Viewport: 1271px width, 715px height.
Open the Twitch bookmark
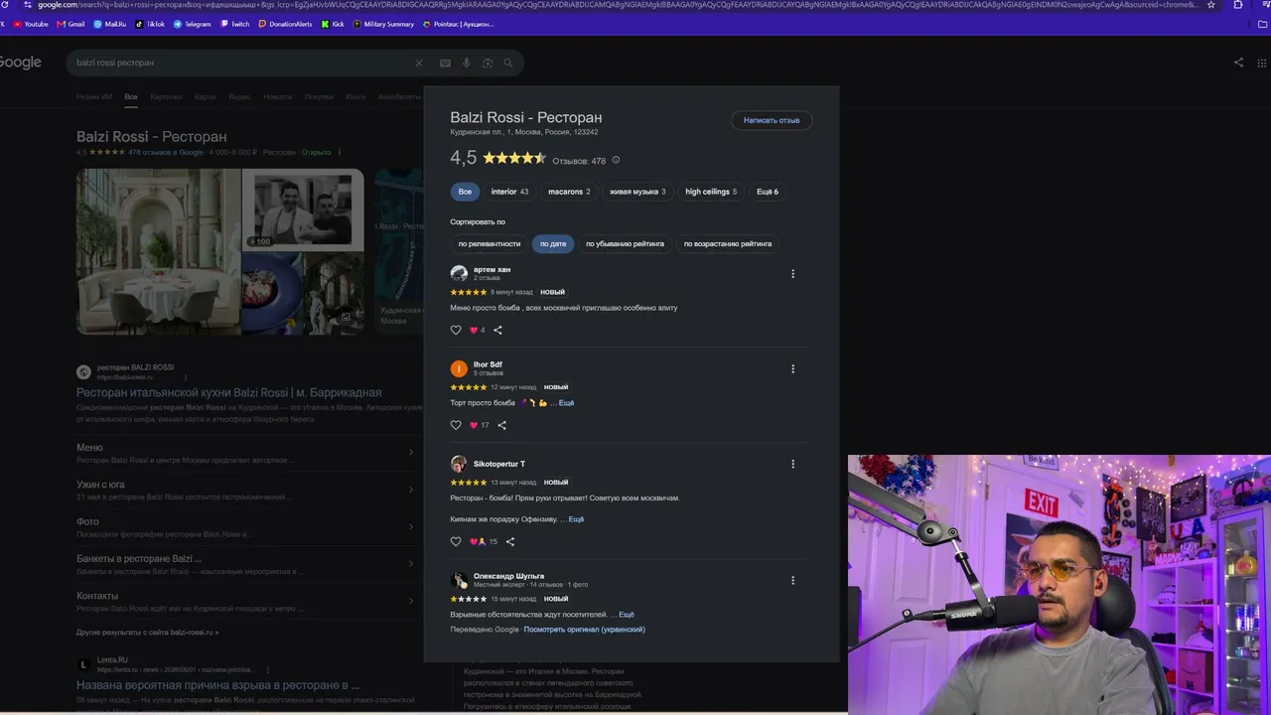point(235,24)
